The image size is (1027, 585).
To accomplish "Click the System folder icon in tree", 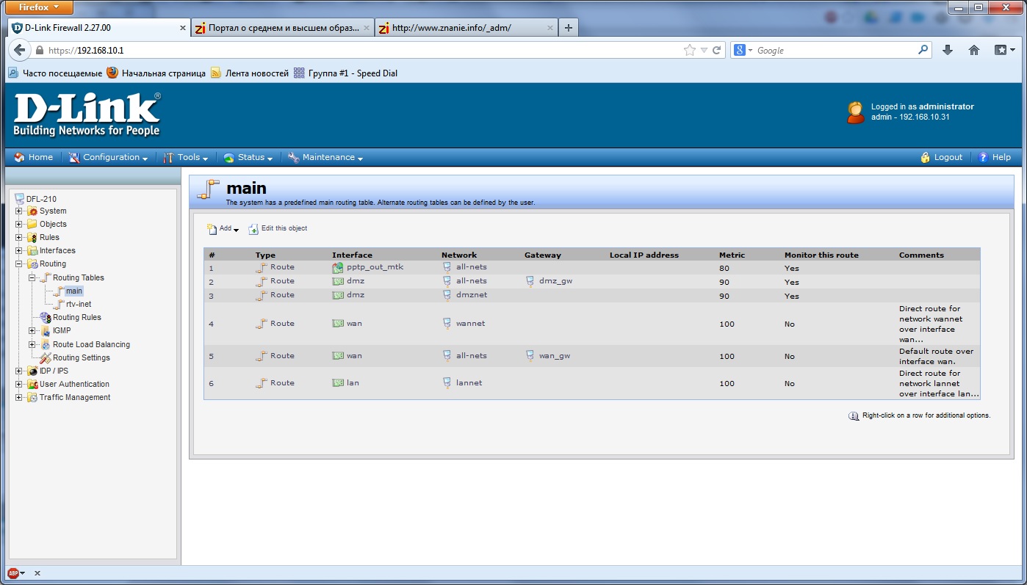I will (x=32, y=211).
